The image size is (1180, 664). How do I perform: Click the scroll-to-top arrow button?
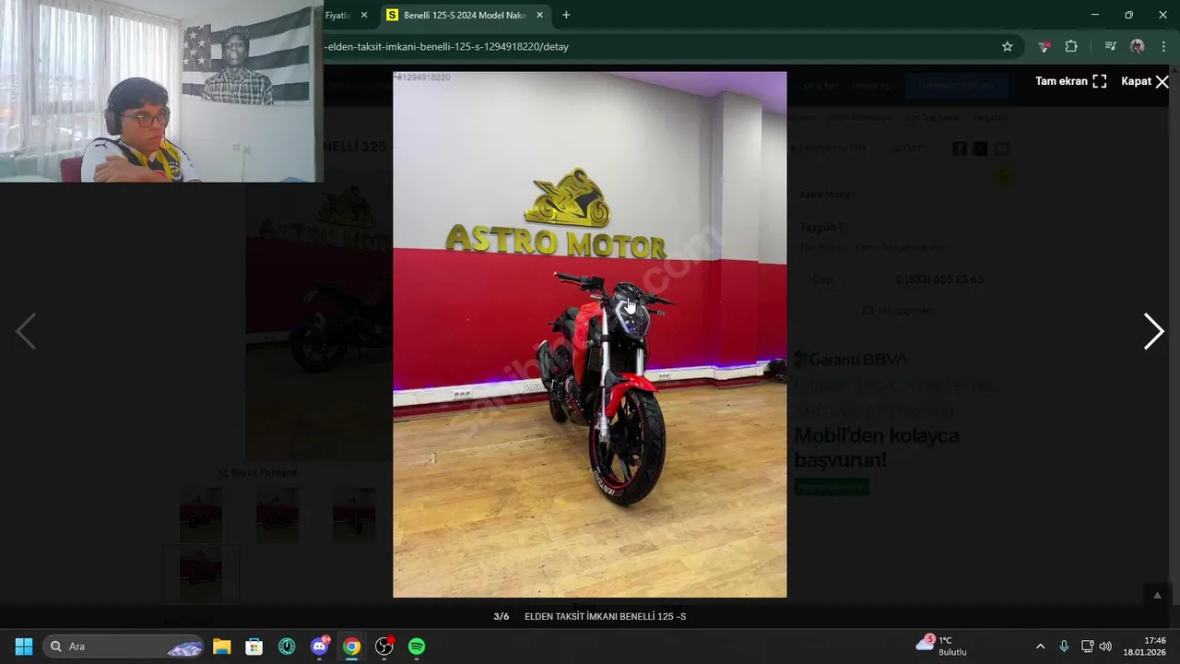click(x=1157, y=596)
